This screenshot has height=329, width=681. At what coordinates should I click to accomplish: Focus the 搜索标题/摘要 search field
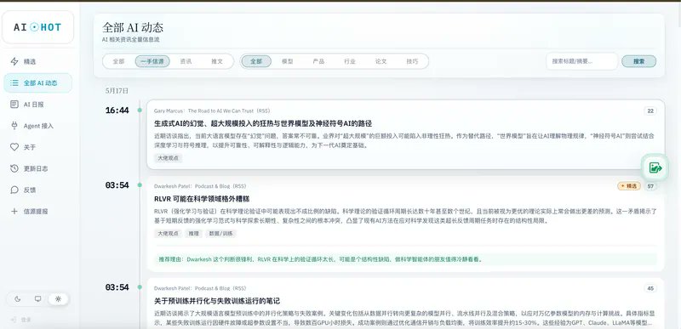pos(582,61)
